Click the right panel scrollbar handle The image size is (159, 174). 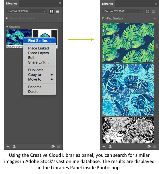point(157,46)
